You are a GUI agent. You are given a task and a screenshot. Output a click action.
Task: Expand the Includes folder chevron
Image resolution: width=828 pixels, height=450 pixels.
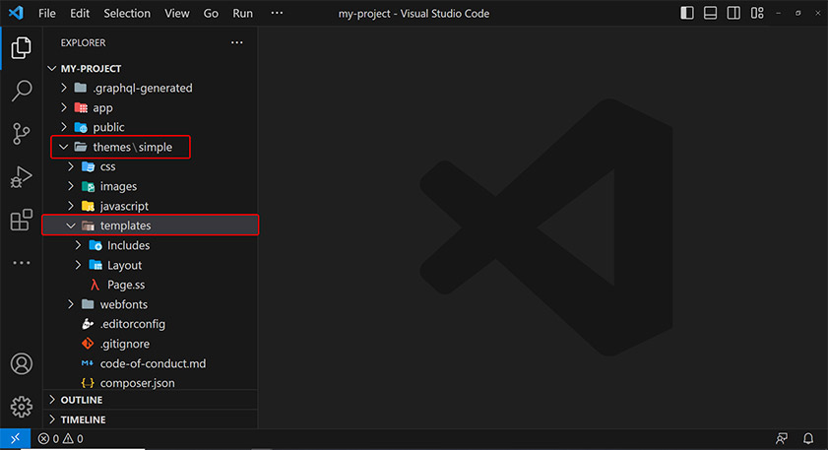point(78,245)
